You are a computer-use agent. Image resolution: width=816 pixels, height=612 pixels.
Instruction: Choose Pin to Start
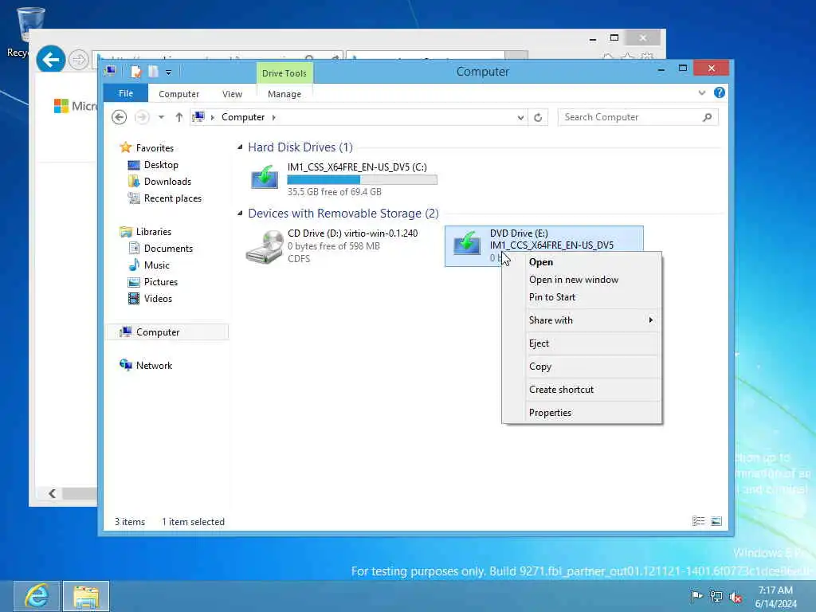(582, 297)
